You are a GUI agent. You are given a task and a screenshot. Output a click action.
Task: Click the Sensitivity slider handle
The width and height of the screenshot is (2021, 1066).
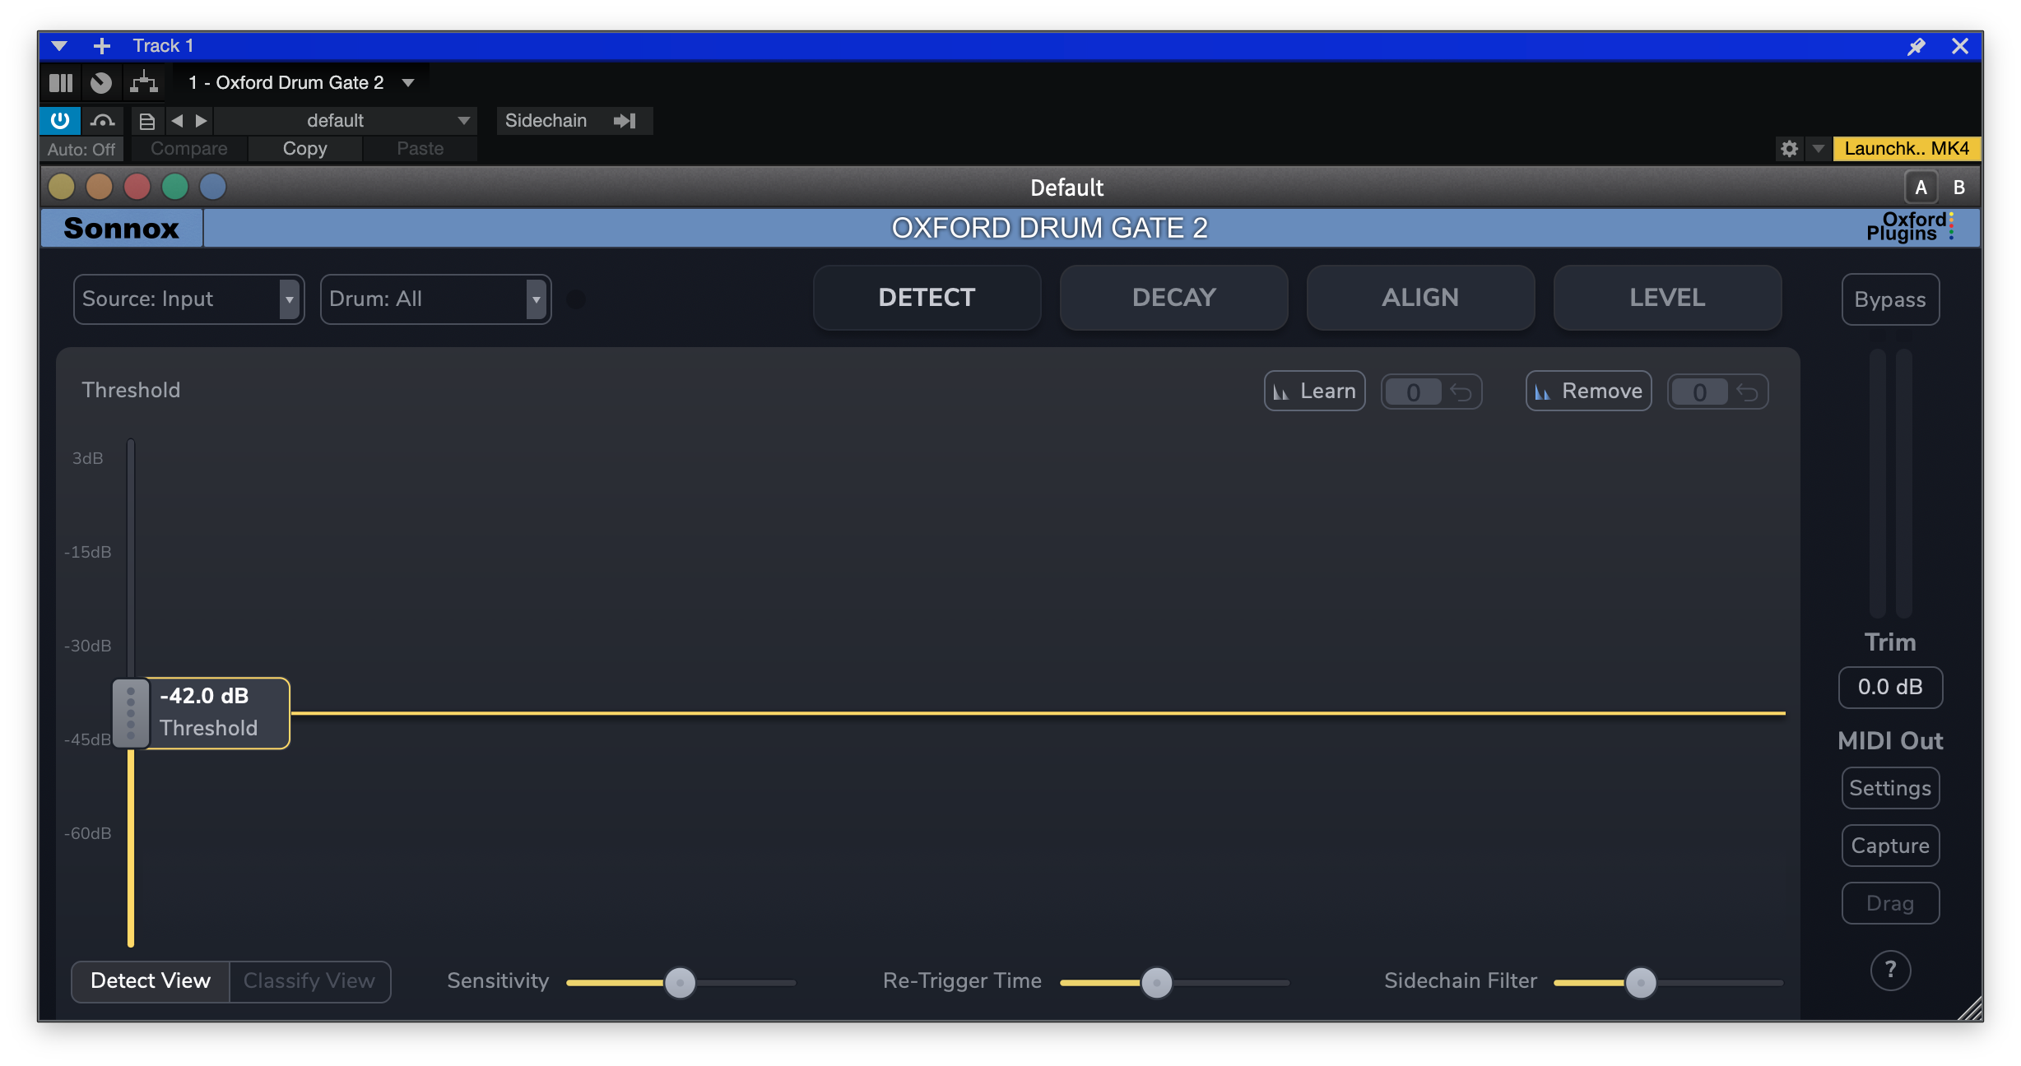[680, 982]
